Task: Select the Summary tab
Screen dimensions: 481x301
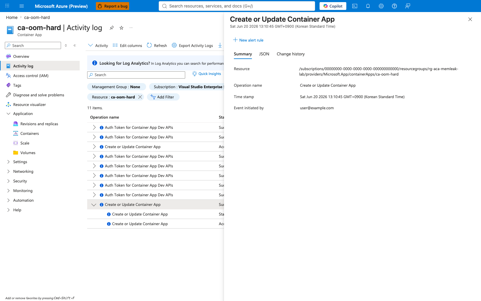Action: pos(243,54)
